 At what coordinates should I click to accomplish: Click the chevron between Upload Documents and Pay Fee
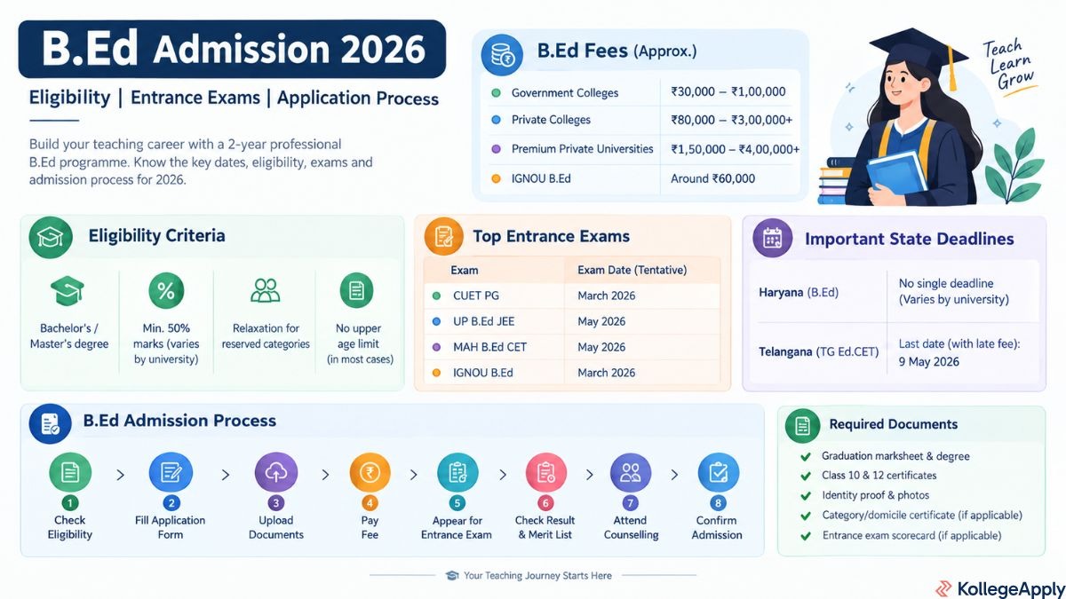[x=325, y=475]
